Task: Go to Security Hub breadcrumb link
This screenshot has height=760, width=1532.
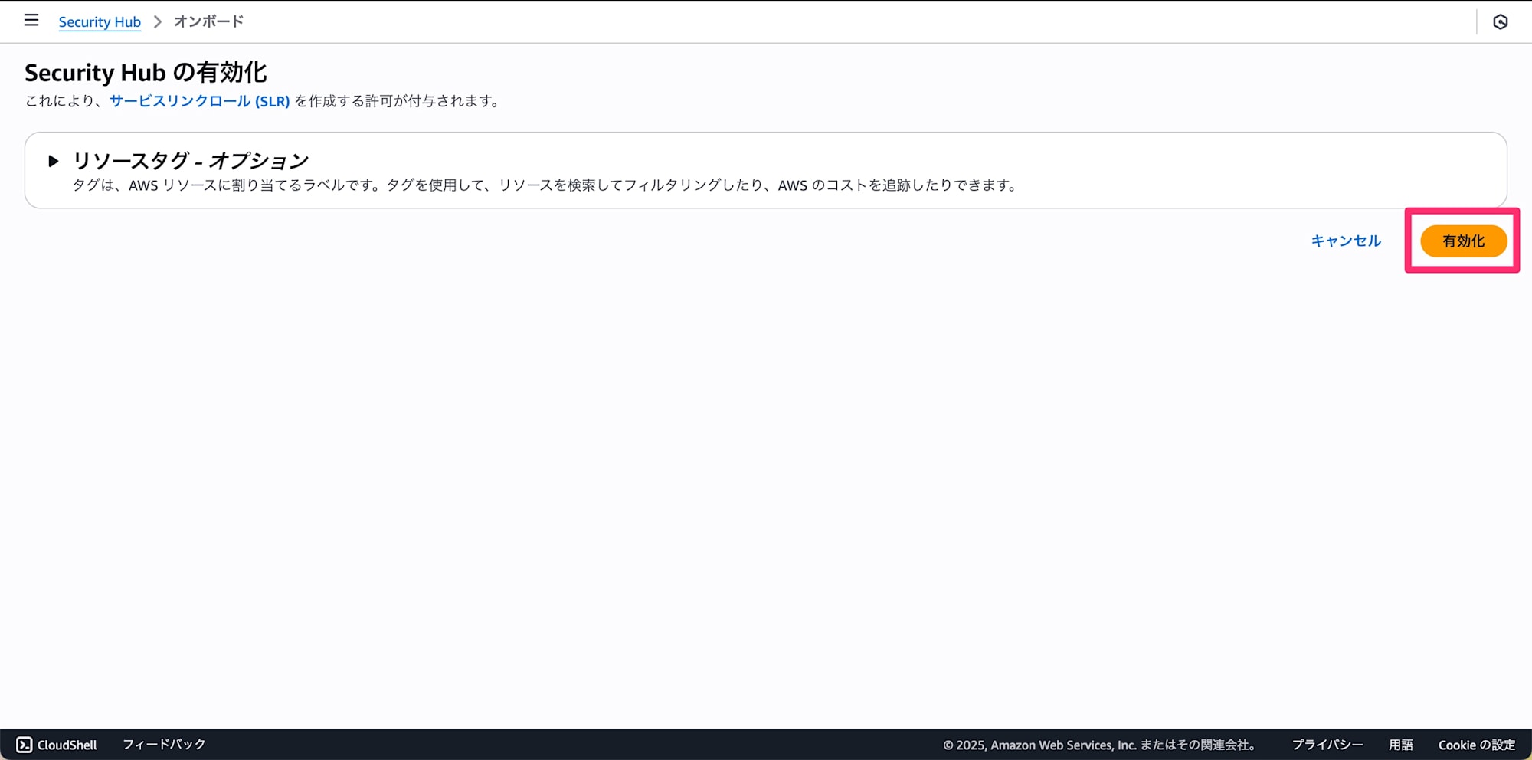Action: [x=100, y=21]
